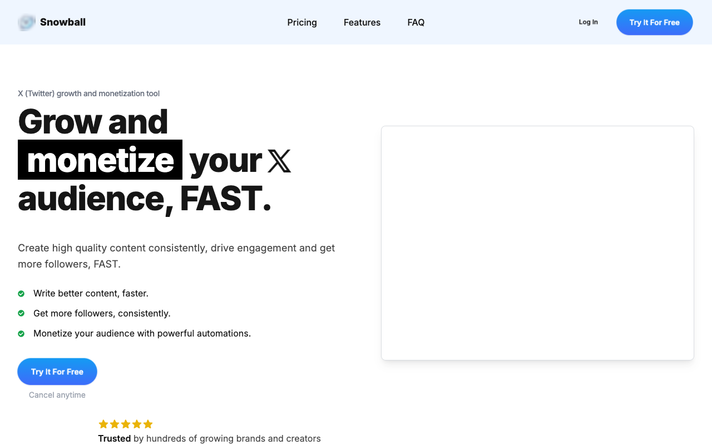The width and height of the screenshot is (712, 445).
Task: Click green check beside Monetize your audience
Action: [x=21, y=333]
